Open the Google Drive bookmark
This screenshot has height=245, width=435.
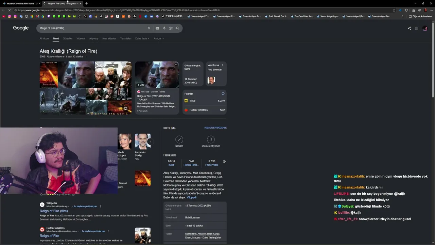pos(42,16)
